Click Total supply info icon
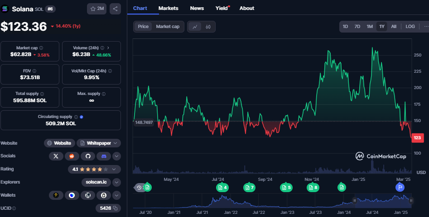Viewport: 429px width, 217px height. coord(42,94)
